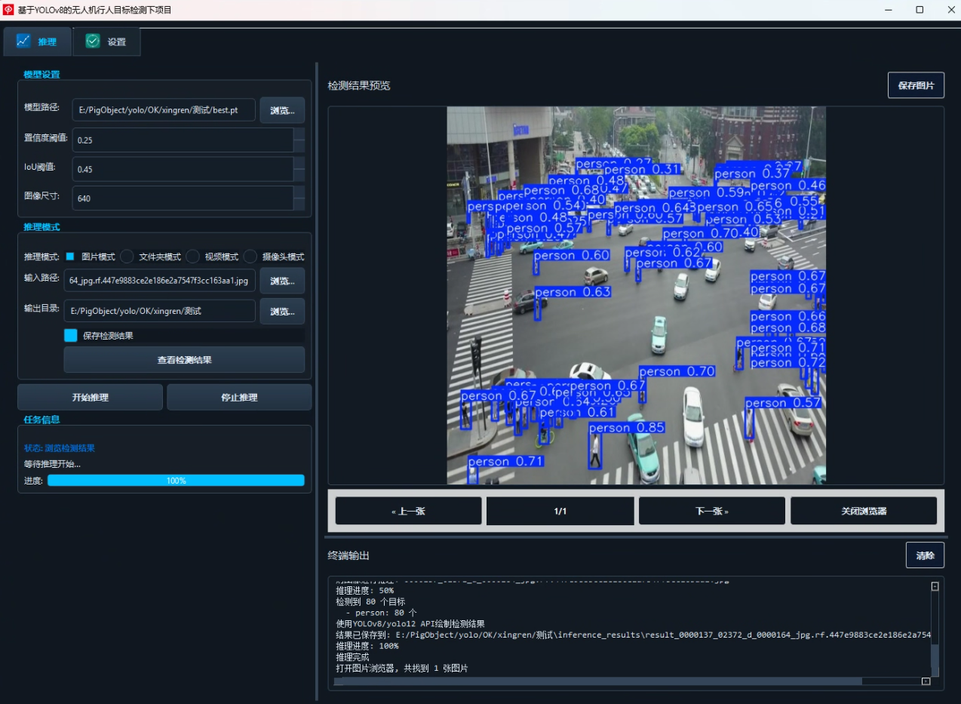Image resolution: width=961 pixels, height=704 pixels.
Task: Toggle the 保存检测结果 checkbox
Action: pos(71,336)
